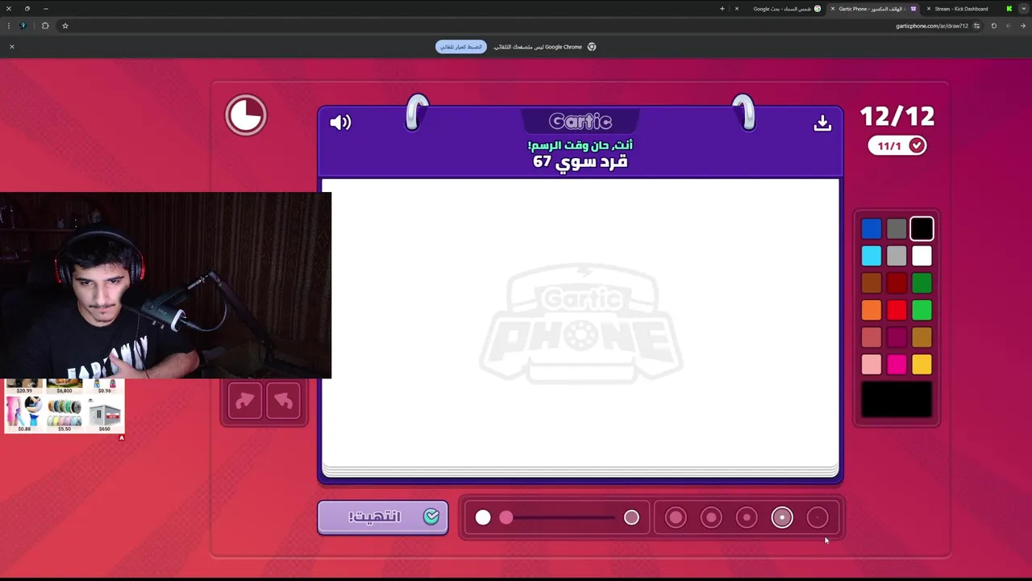Select the dark gray color swatch
The height and width of the screenshot is (581, 1032).
click(x=897, y=229)
